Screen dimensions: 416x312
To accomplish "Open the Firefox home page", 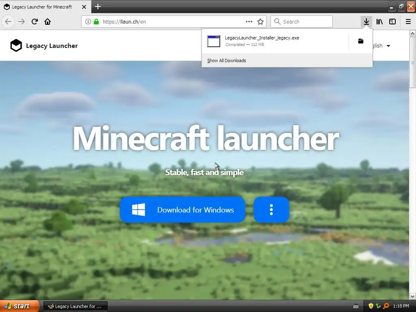I will [x=48, y=22].
